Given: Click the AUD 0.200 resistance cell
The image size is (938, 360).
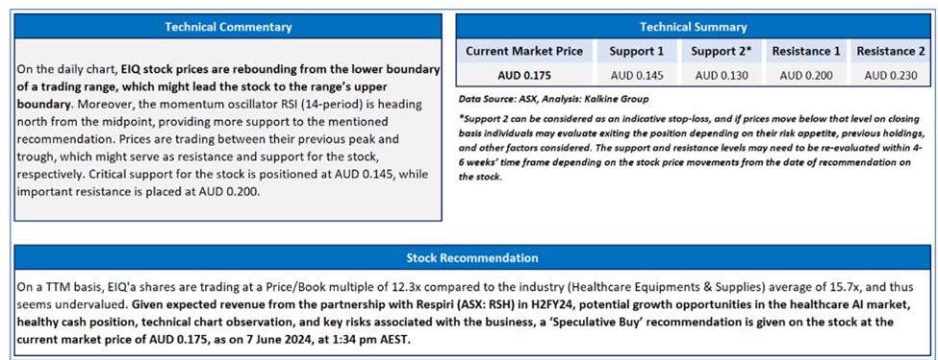Looking at the screenshot, I should click(806, 76).
